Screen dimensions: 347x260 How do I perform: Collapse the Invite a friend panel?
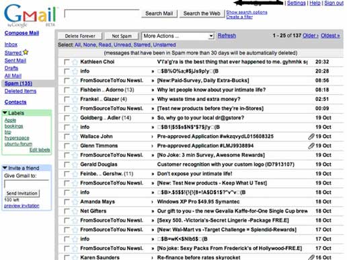[x=5, y=168]
